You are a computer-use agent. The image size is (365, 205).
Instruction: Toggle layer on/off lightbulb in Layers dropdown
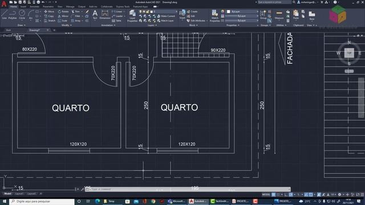pyautogui.click(x=140, y=11)
